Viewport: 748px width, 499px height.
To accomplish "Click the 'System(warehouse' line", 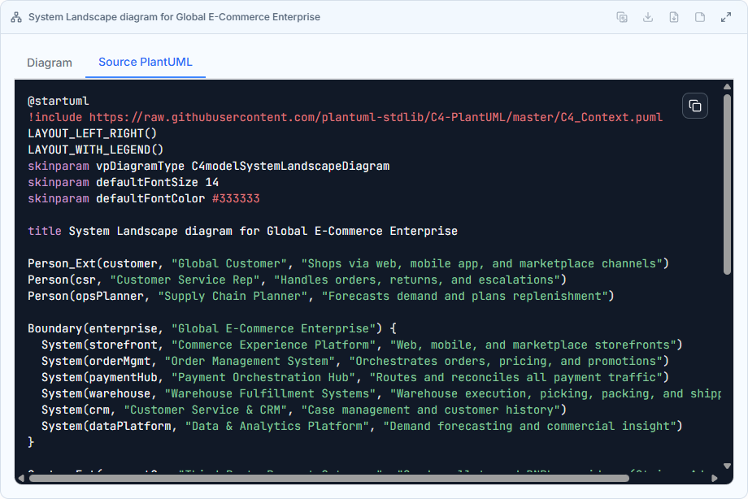I will tap(381, 393).
